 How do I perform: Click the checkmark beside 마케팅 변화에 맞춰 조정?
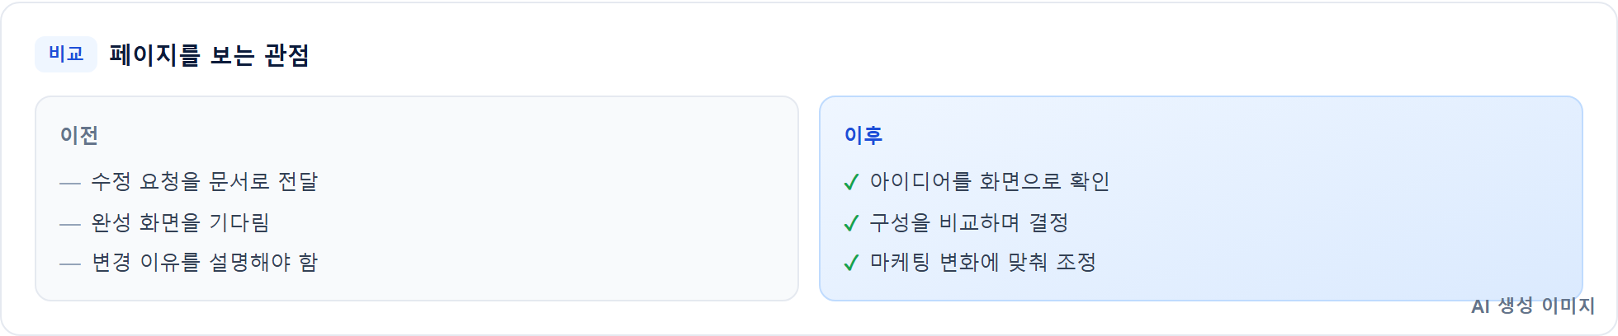coord(852,263)
